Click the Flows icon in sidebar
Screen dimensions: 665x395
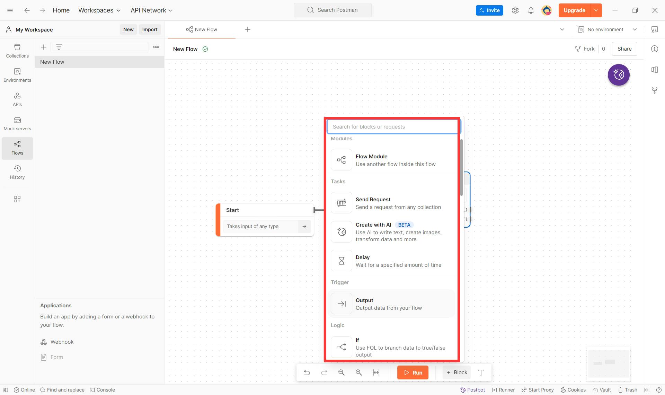click(17, 148)
